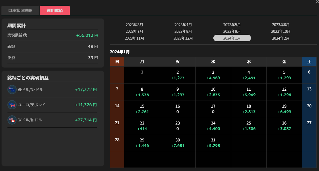The height and width of the screenshot is (171, 319).
Task: Select month 2023年6月
Action: [281, 25]
